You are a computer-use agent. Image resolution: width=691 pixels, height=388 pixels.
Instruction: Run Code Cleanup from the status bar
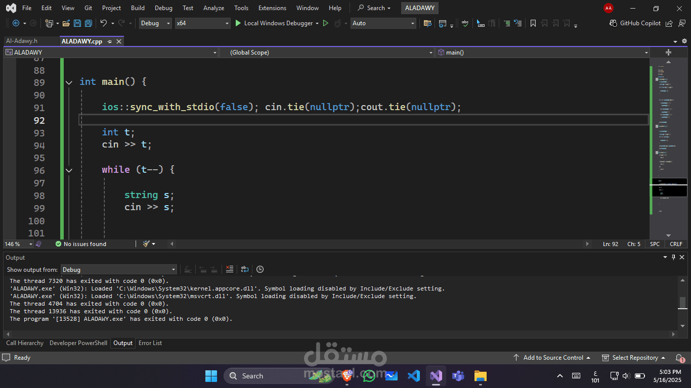click(146, 244)
